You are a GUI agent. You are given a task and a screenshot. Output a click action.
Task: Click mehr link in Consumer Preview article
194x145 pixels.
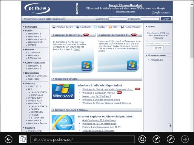[101, 51]
